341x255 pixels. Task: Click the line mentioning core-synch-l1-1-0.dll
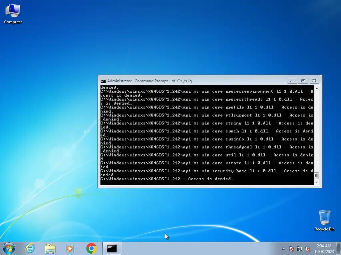pyautogui.click(x=207, y=133)
